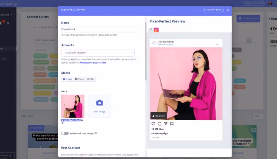Screen dimensions: 277x159
Task: Click the Add a location link in preview
Action: tap(166, 45)
